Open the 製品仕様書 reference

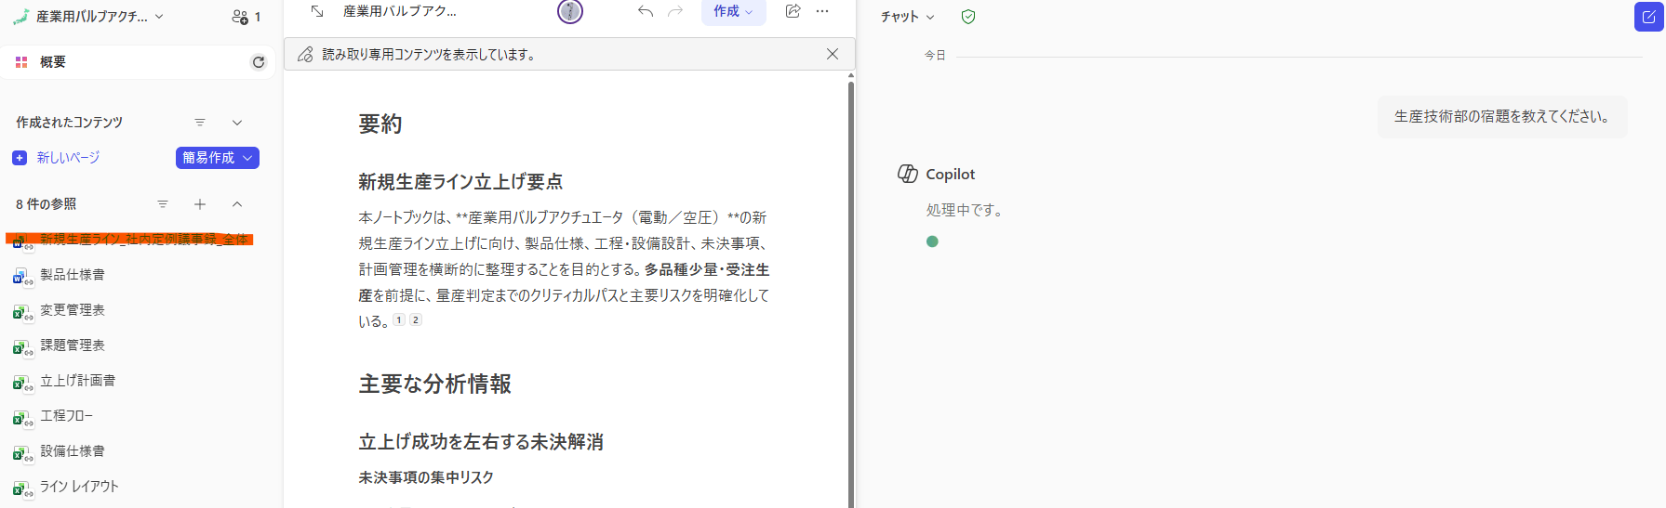pyautogui.click(x=73, y=275)
